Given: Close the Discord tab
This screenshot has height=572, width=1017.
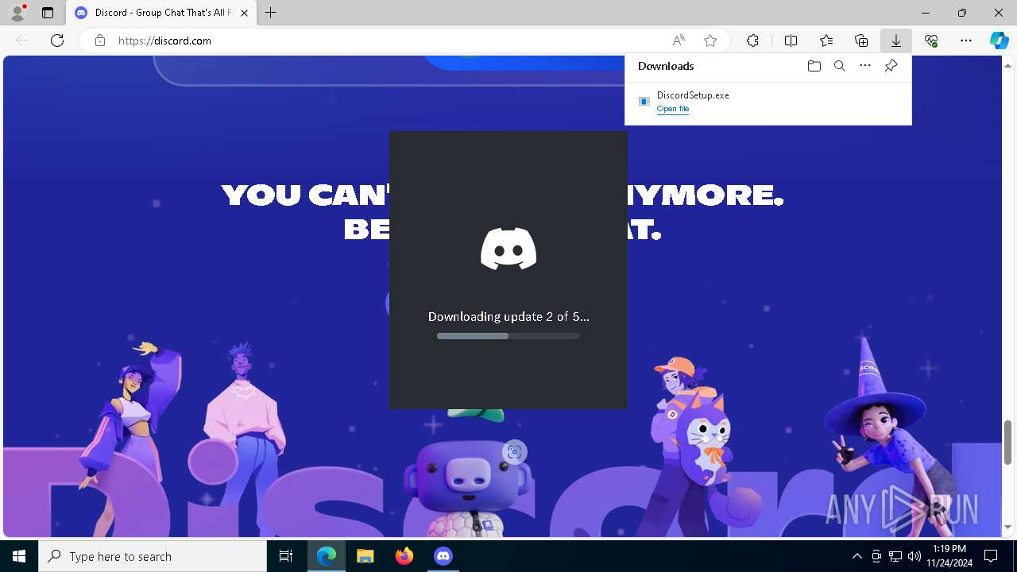Looking at the screenshot, I should [245, 13].
